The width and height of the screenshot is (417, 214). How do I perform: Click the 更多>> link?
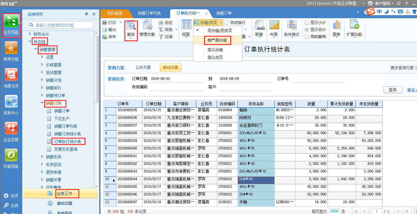pyautogui.click(x=412, y=90)
